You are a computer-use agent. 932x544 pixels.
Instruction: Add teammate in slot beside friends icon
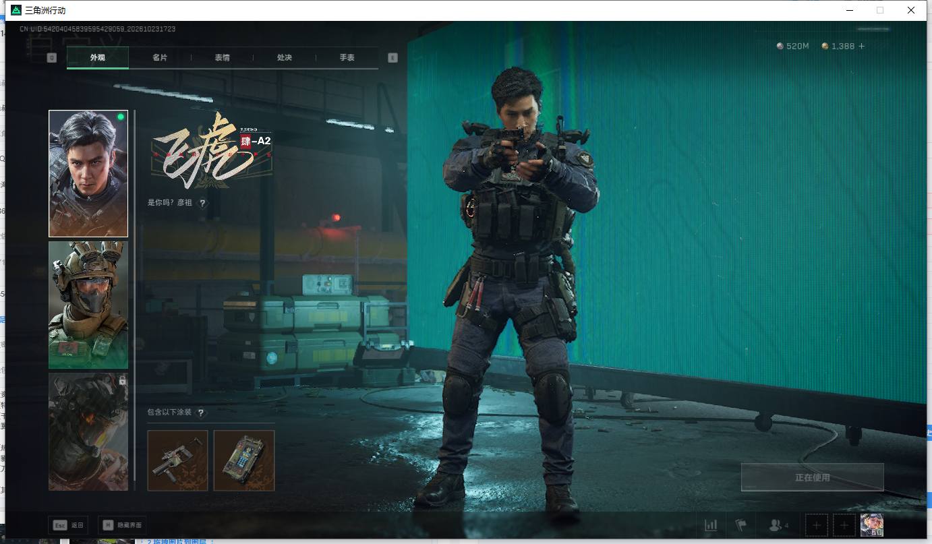pos(817,525)
